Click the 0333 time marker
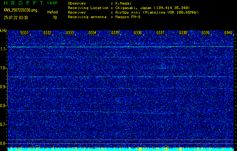Viewport: 237px width, 151px height. (x=70, y=33)
